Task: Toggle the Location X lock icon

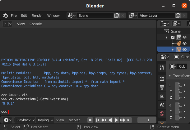Action: coord(180,85)
